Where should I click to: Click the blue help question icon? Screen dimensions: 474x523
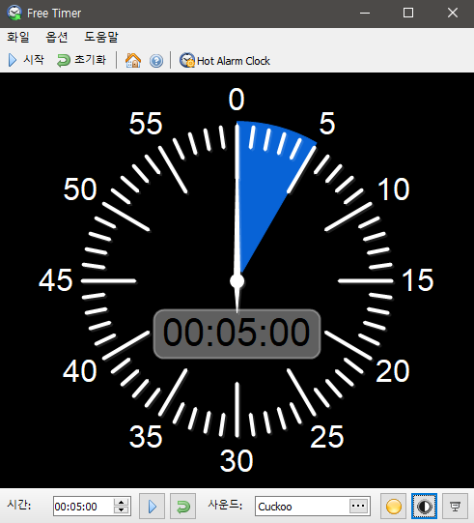(x=155, y=61)
